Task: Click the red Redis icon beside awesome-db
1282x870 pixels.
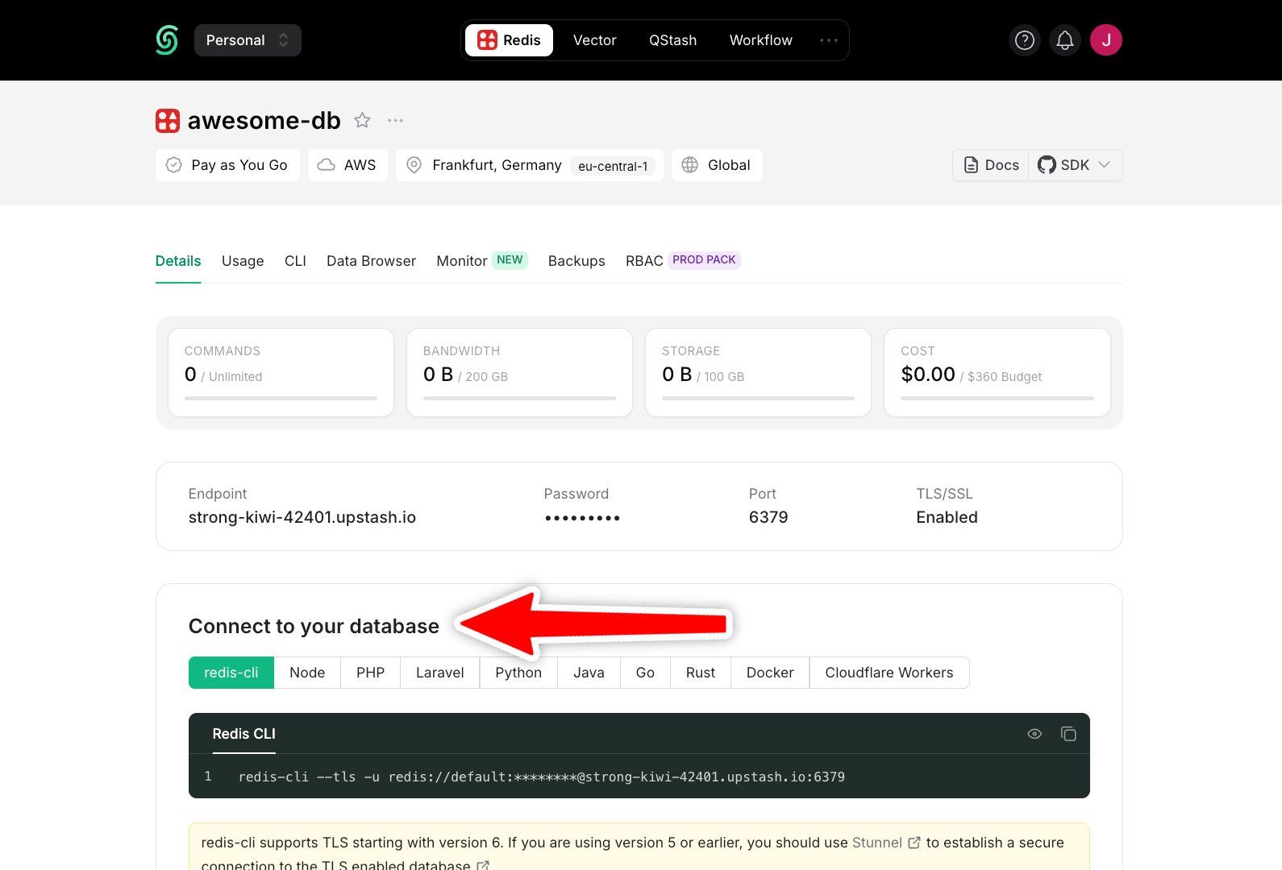Action: (168, 121)
